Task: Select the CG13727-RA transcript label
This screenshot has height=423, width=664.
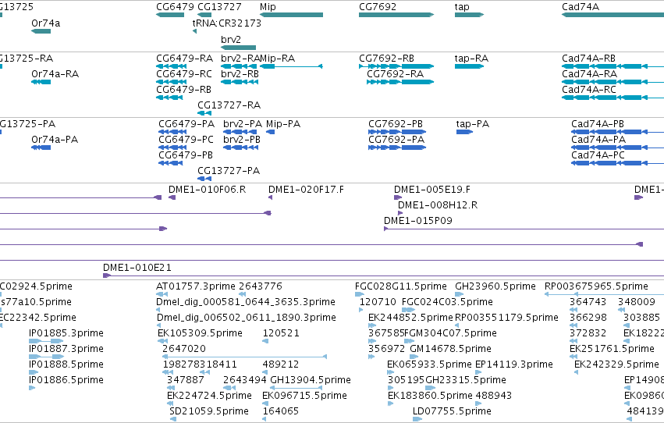Action: (229, 105)
